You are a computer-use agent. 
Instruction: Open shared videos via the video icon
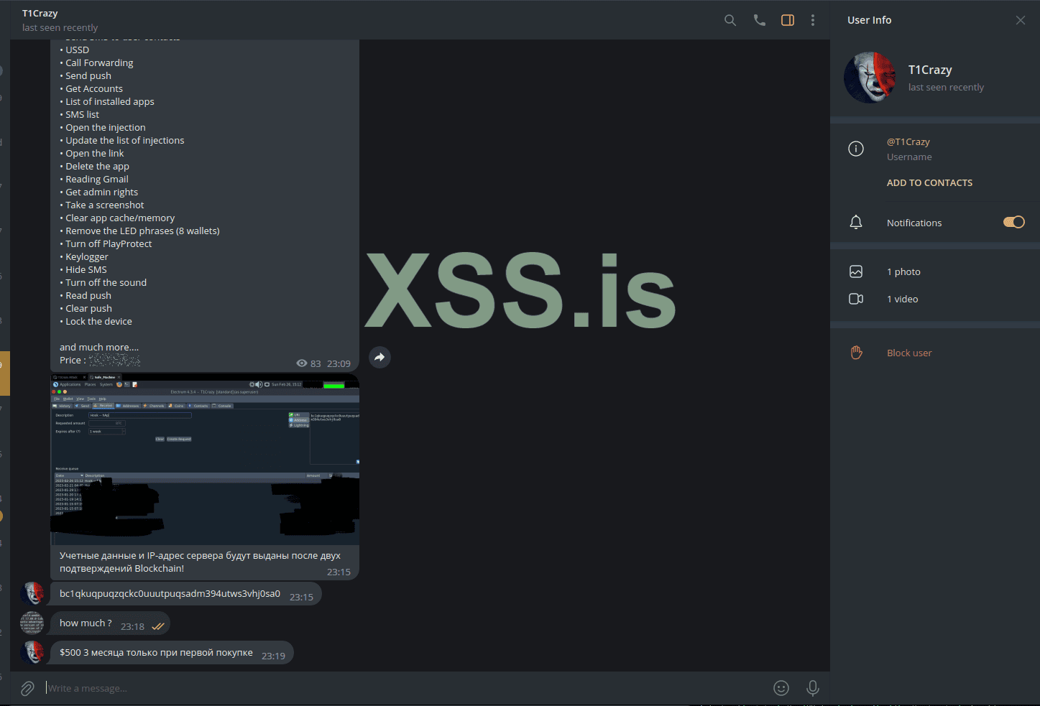856,299
